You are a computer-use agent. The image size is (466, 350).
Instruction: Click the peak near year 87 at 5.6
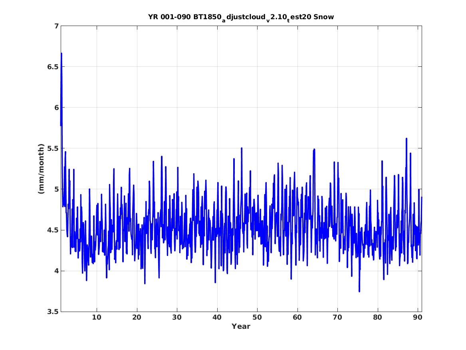pos(406,139)
